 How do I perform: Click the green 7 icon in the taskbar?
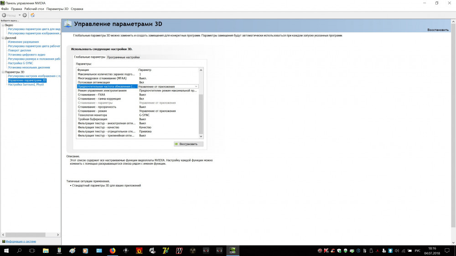pos(166,251)
